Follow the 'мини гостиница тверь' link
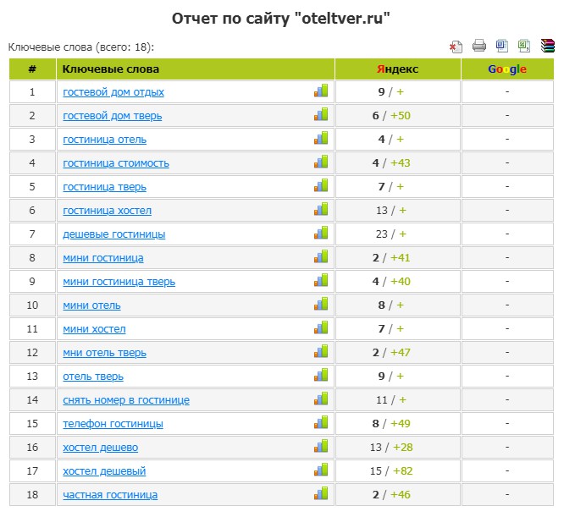Viewport: 564px width, 517px height. (119, 282)
